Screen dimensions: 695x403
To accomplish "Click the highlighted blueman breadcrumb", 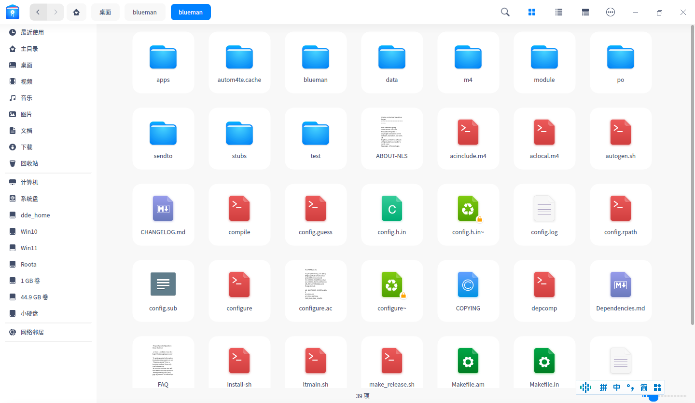I will 191,12.
